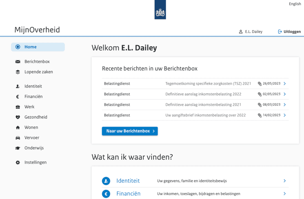304x199 pixels.
Task: Go to Identiteit in the sidebar
Action: click(x=33, y=86)
